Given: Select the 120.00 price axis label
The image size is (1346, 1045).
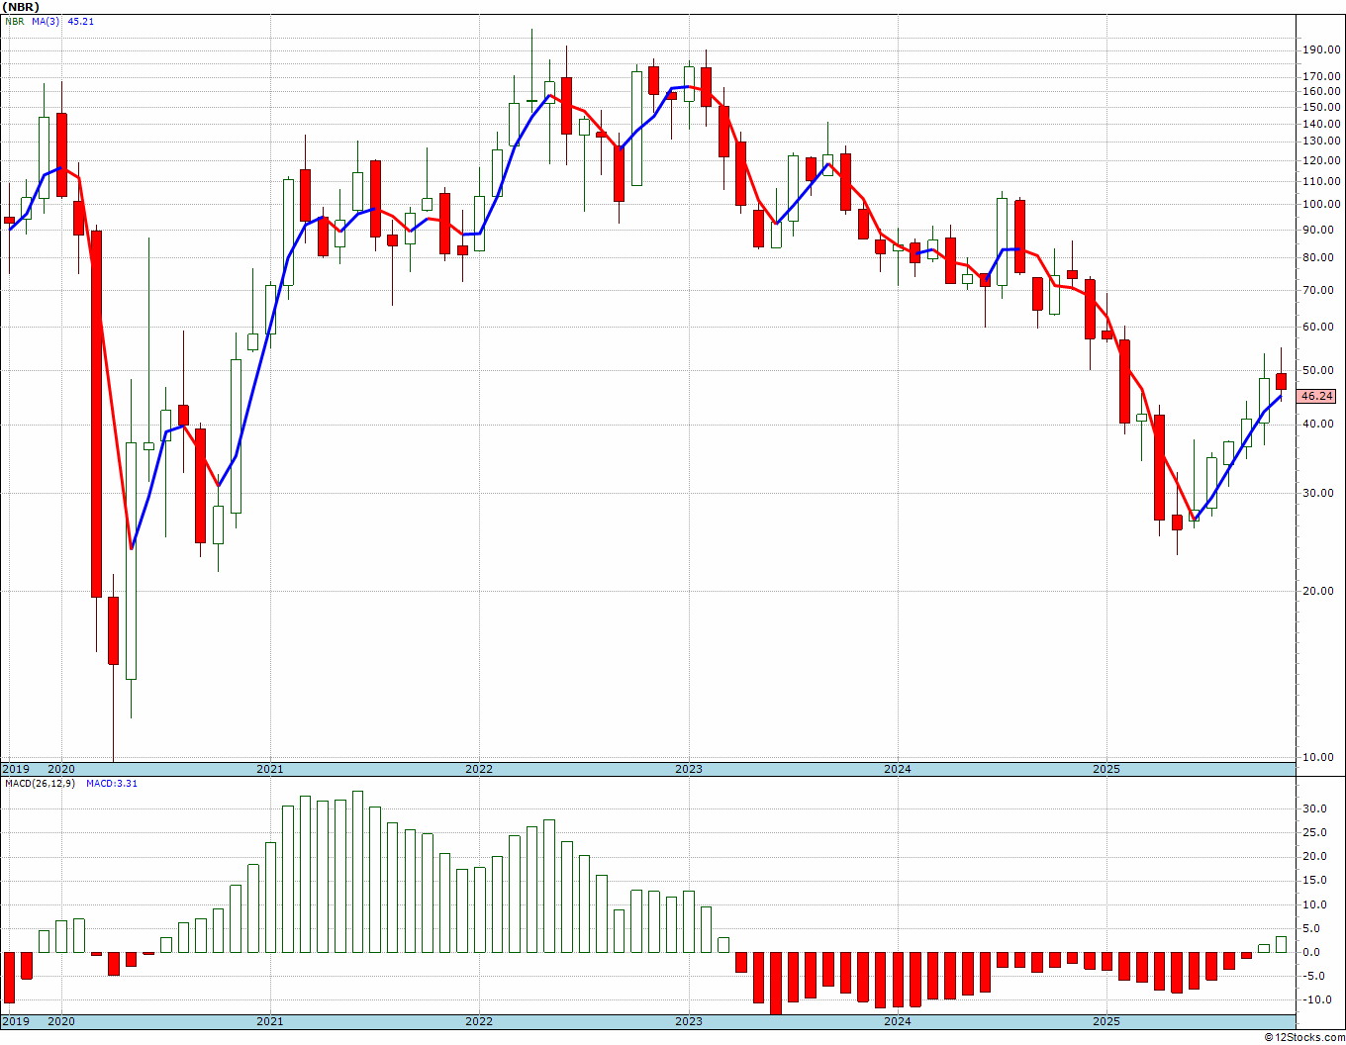Looking at the screenshot, I should (1322, 160).
